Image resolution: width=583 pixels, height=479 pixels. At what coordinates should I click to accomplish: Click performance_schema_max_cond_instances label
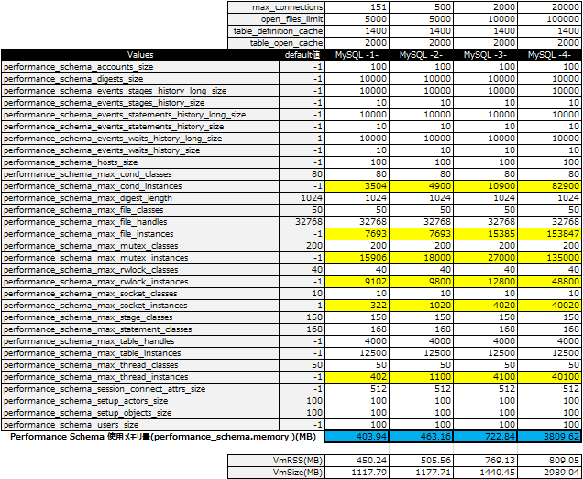click(x=140, y=186)
